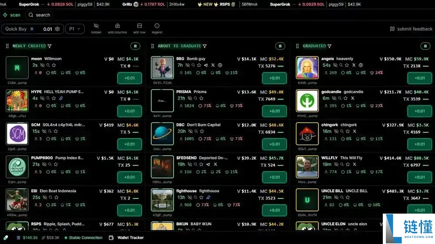Click Grillz ticker entry at top
Viewport: 435px width, 244px height.
(154, 4)
